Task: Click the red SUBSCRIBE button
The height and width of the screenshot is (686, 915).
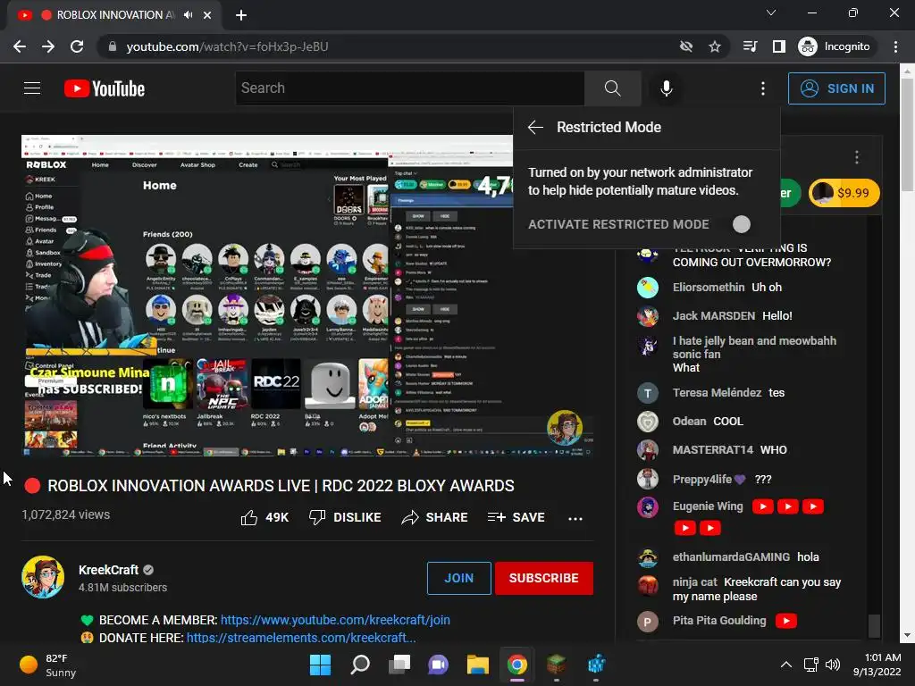Action: 544,578
